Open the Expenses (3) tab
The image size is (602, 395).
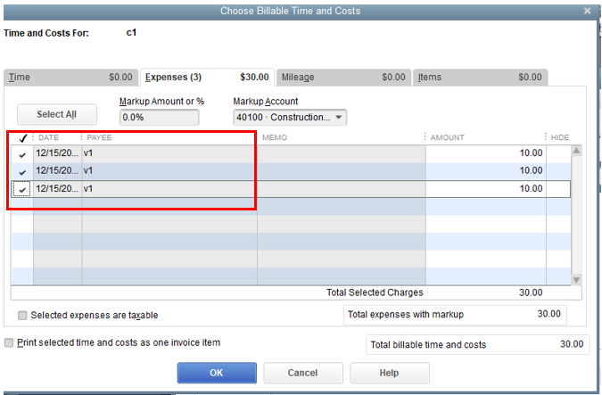(x=207, y=78)
